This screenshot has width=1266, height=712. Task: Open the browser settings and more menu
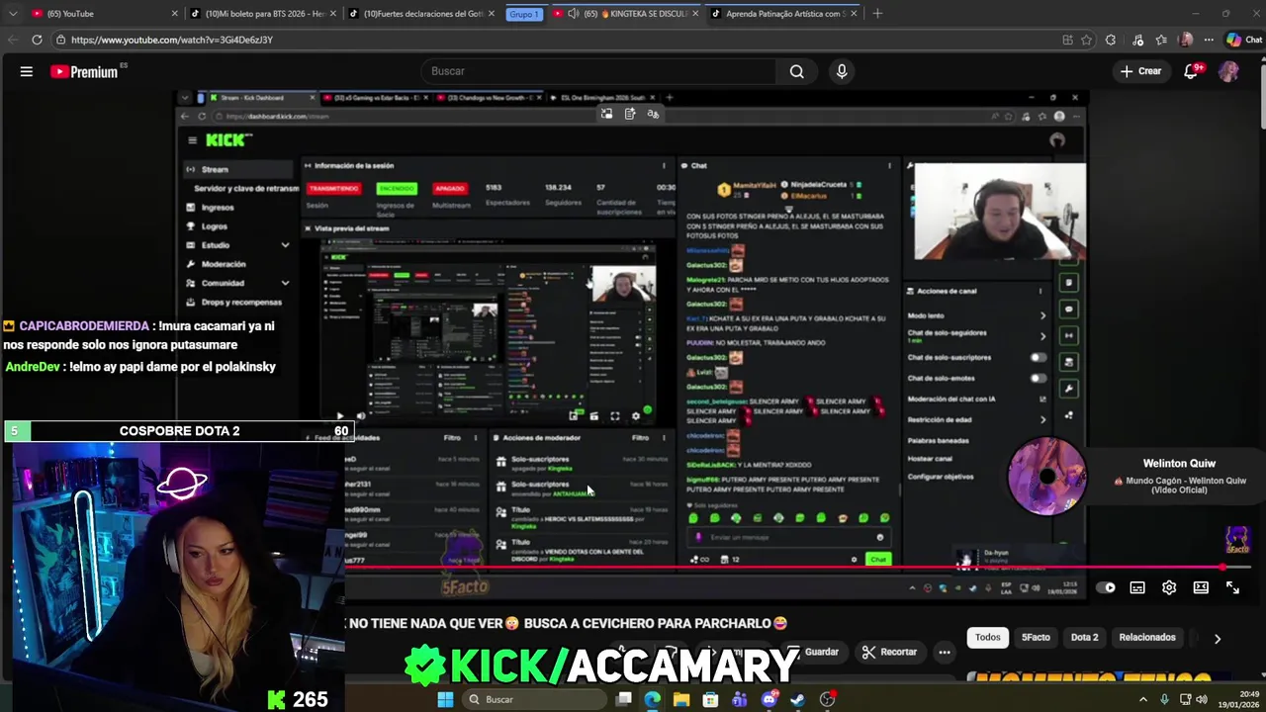click(x=1211, y=40)
